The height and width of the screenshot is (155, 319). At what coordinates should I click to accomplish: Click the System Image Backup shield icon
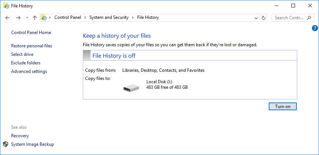[x=6, y=144]
